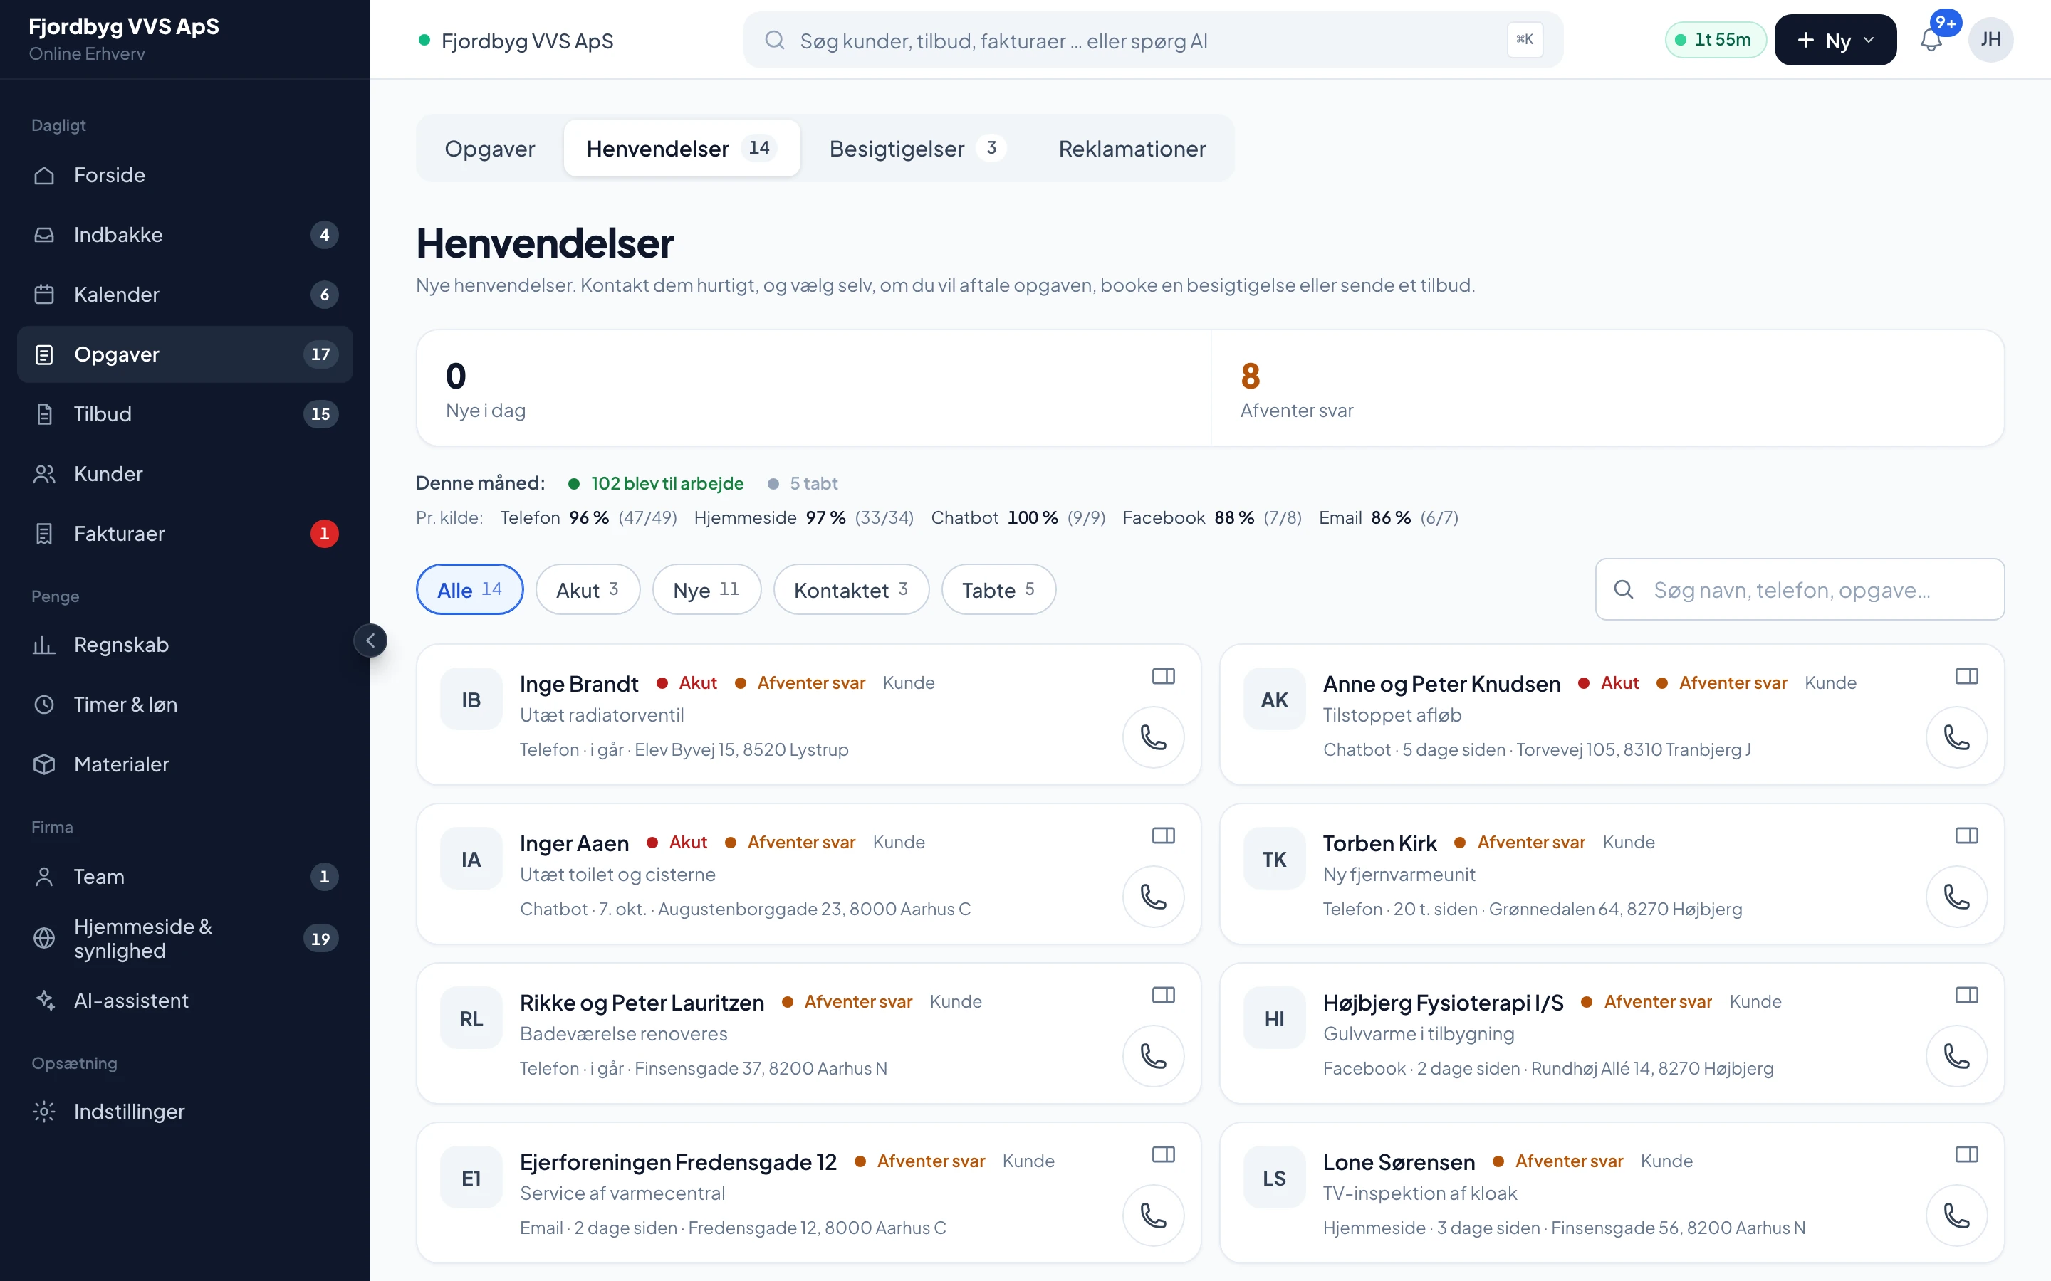
Task: Open Indstillinger settings
Action: 184,1112
